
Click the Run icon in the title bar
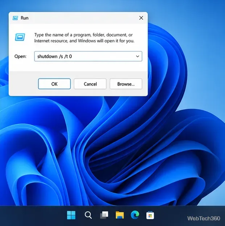pos(15,18)
